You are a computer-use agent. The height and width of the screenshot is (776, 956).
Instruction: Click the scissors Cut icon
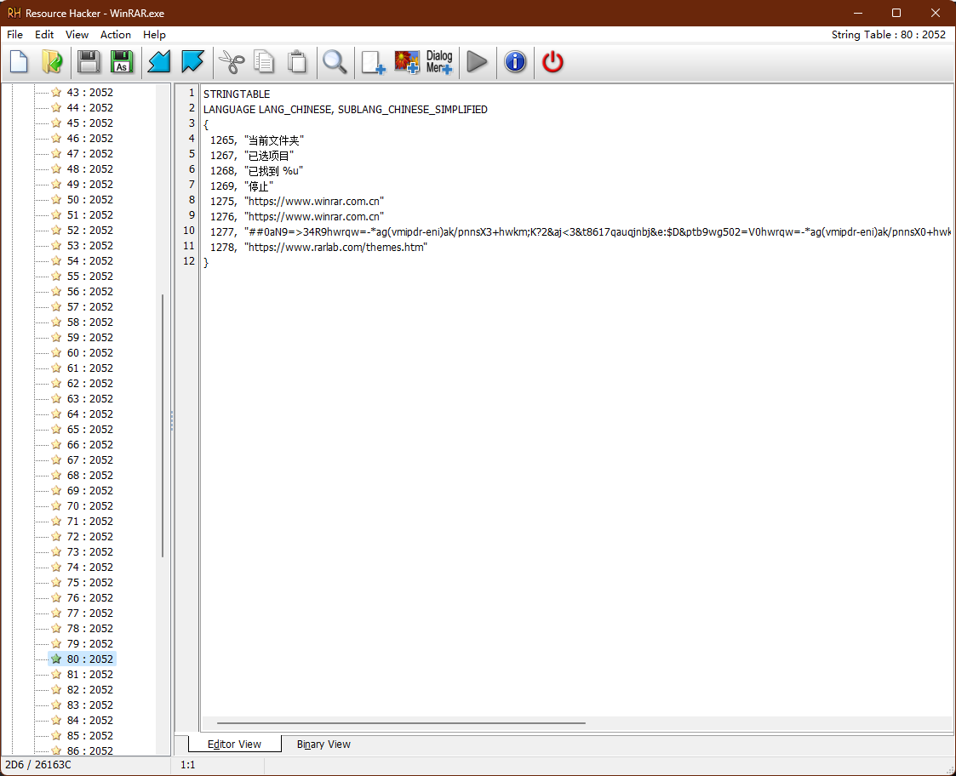231,62
